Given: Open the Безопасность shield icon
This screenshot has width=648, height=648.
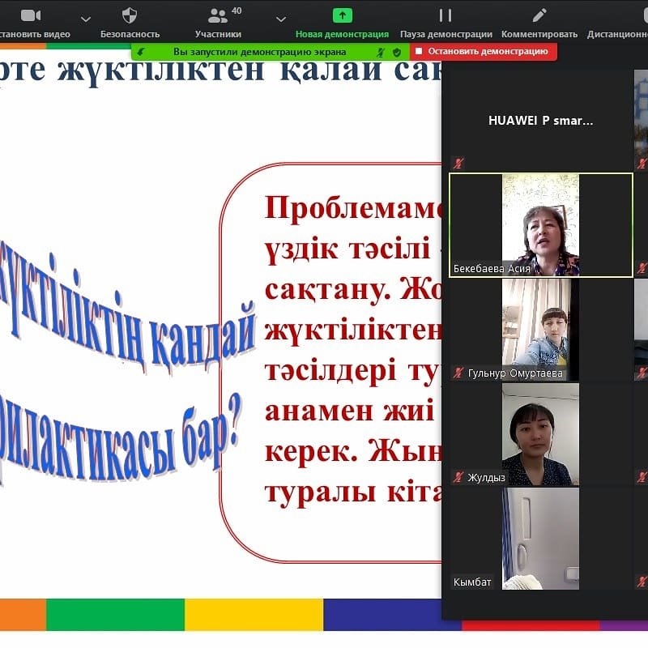Looking at the screenshot, I should click(x=130, y=15).
